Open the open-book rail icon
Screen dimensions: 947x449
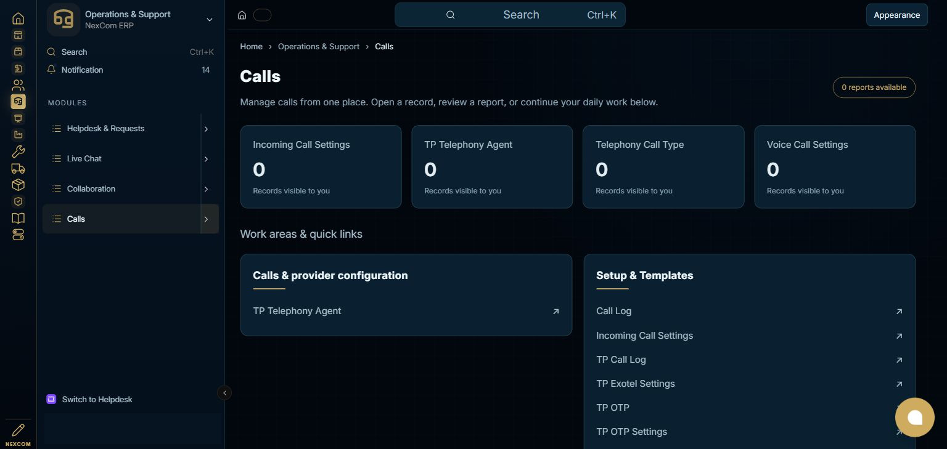(18, 218)
